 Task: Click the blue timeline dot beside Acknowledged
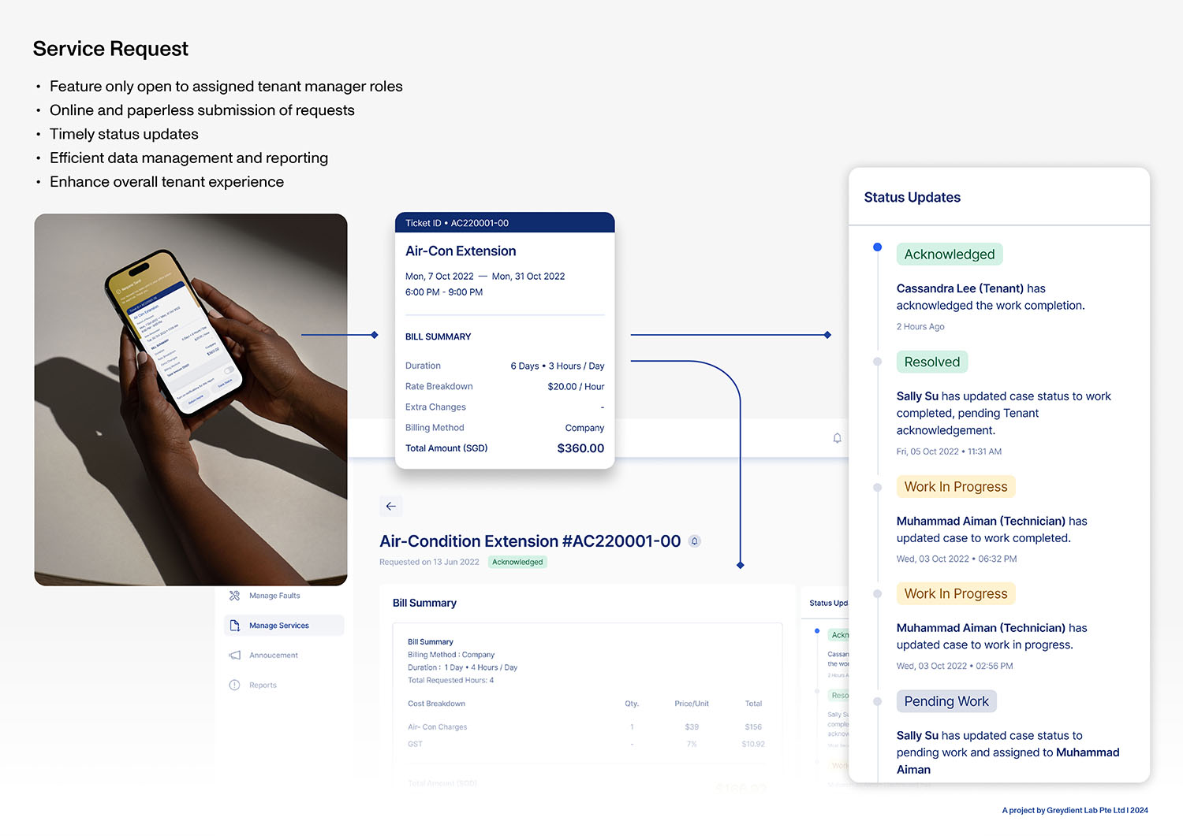[x=877, y=247]
